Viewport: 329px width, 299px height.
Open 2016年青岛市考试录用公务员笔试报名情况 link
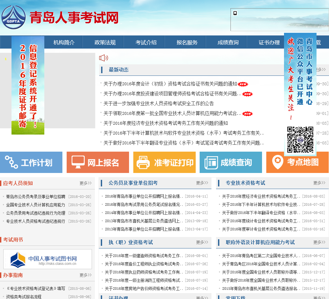pos(144,204)
